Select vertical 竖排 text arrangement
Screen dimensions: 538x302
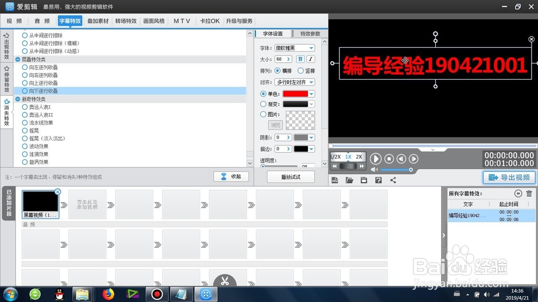point(306,70)
